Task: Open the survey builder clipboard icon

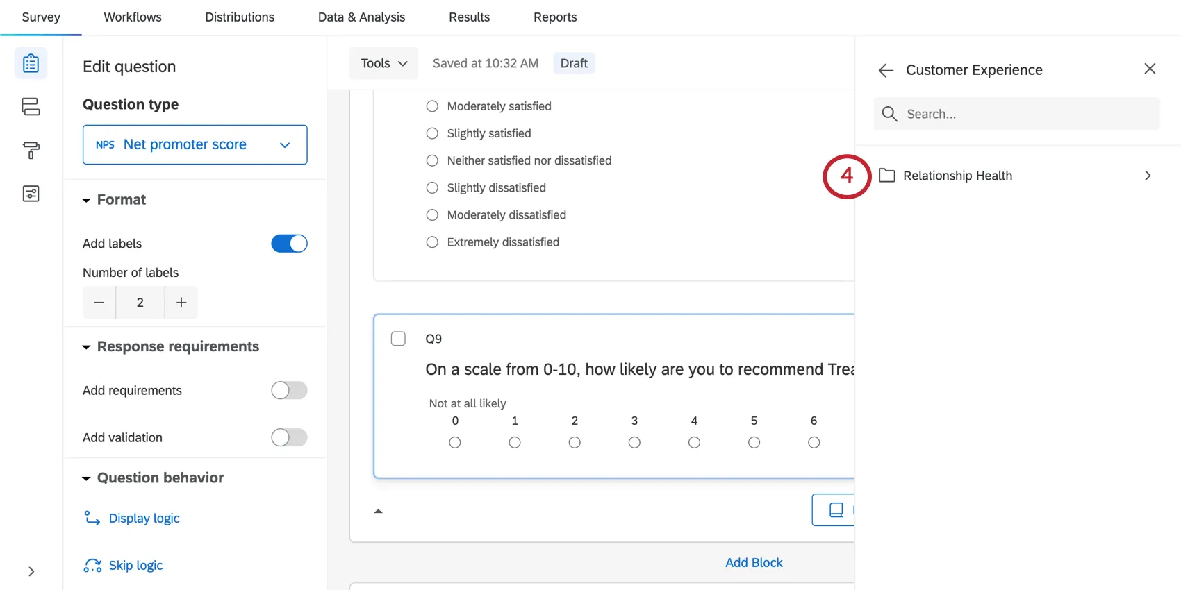Action: tap(31, 64)
